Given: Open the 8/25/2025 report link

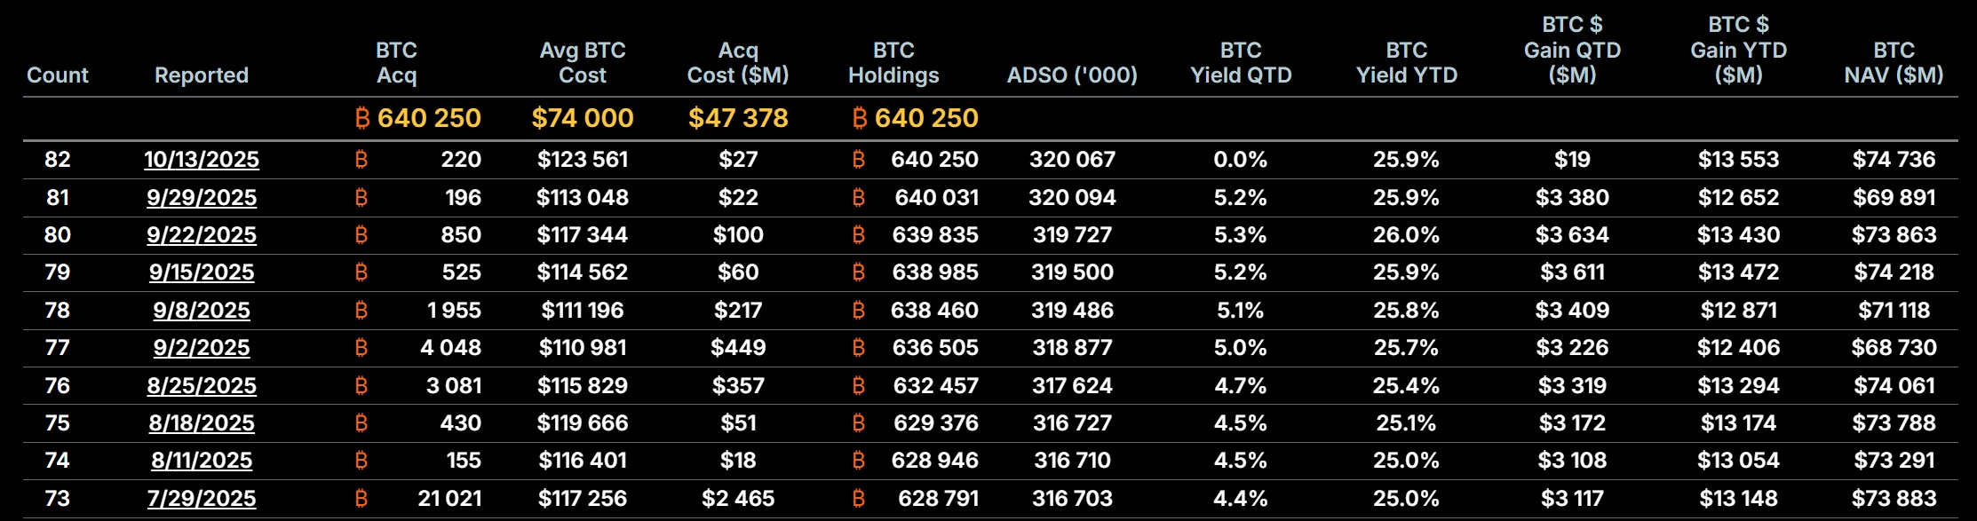Looking at the screenshot, I should [202, 386].
